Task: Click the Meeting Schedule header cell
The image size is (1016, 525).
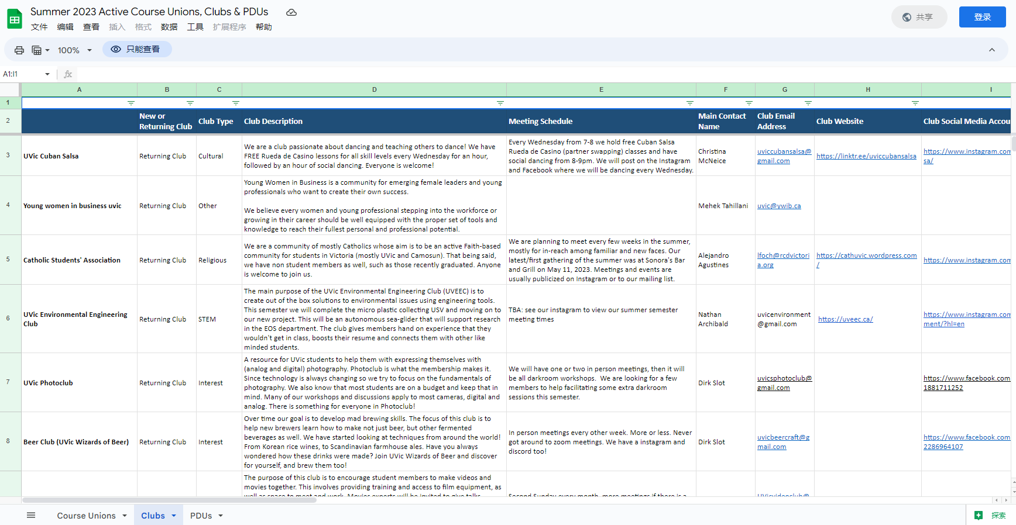Action: pos(601,121)
